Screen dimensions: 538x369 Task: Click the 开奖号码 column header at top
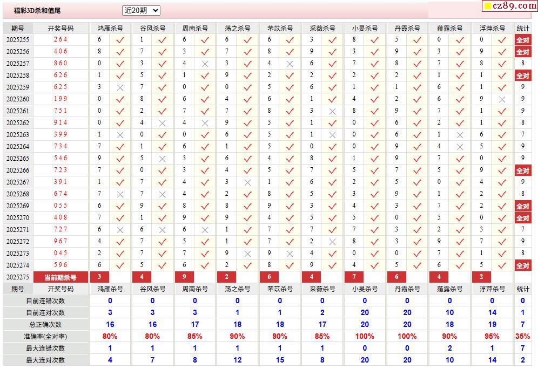tap(60, 28)
